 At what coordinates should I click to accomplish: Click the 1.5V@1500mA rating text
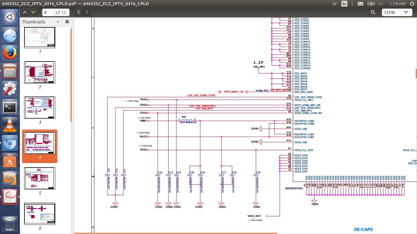click(x=255, y=220)
